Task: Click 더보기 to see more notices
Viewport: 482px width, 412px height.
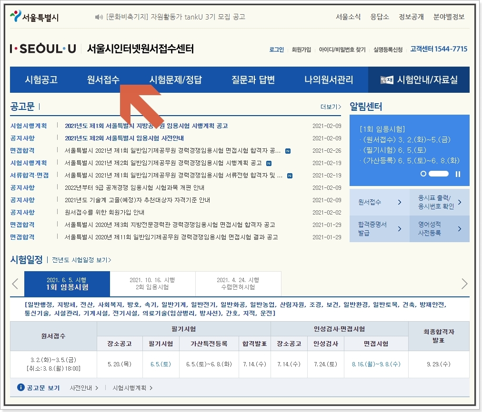Action: 331,107
